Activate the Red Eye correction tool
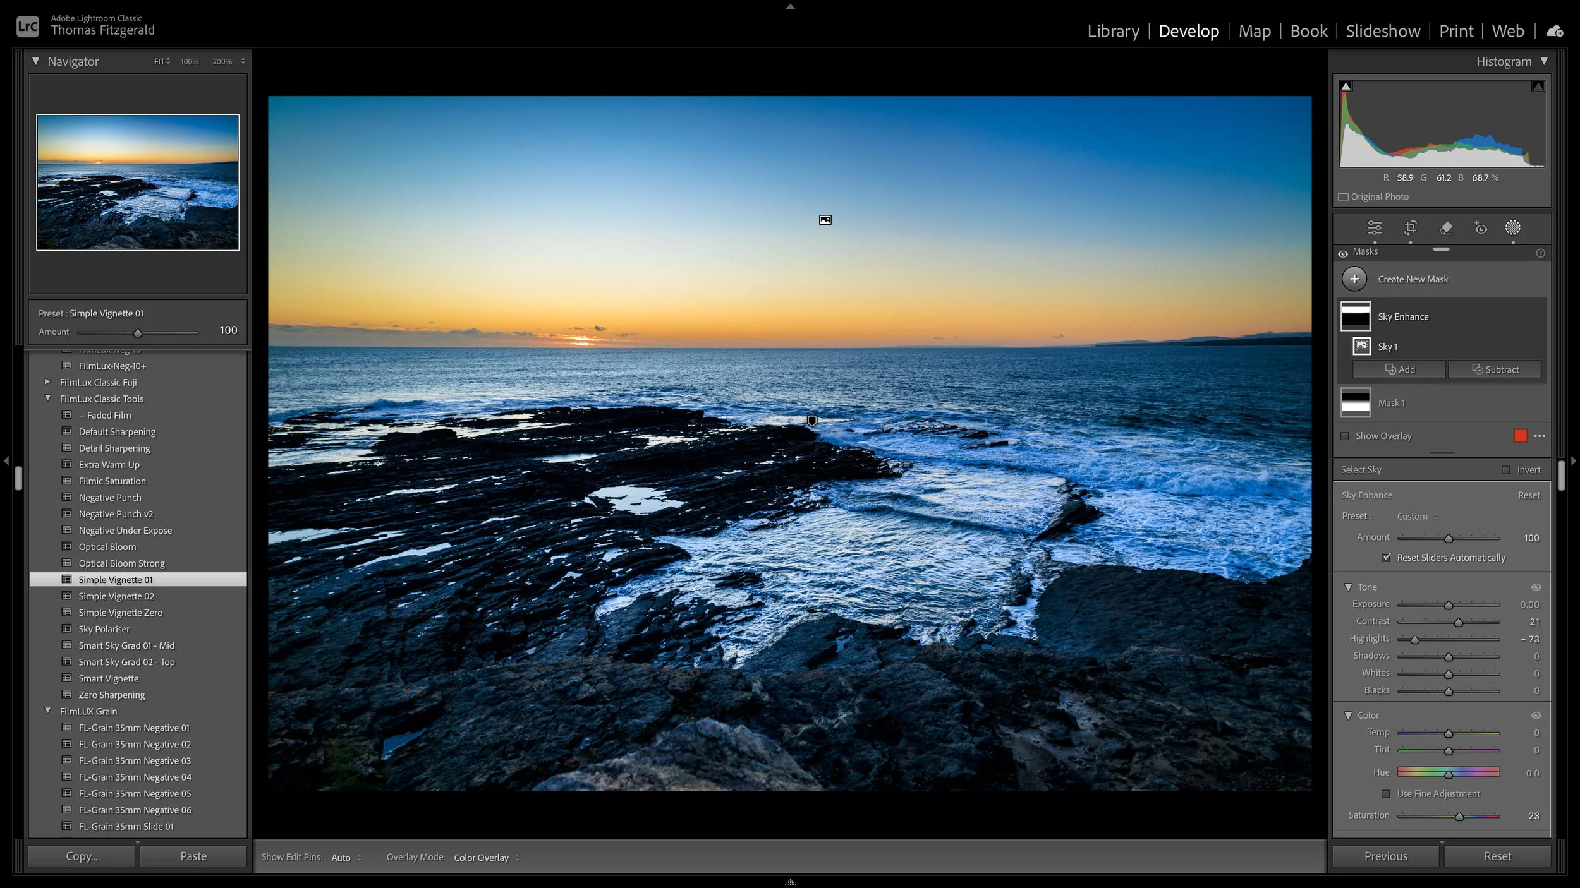The width and height of the screenshot is (1580, 888). pyautogui.click(x=1480, y=228)
